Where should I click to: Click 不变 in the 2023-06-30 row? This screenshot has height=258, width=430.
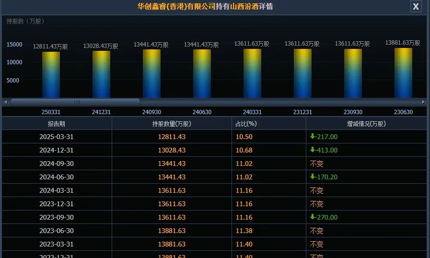(x=317, y=231)
